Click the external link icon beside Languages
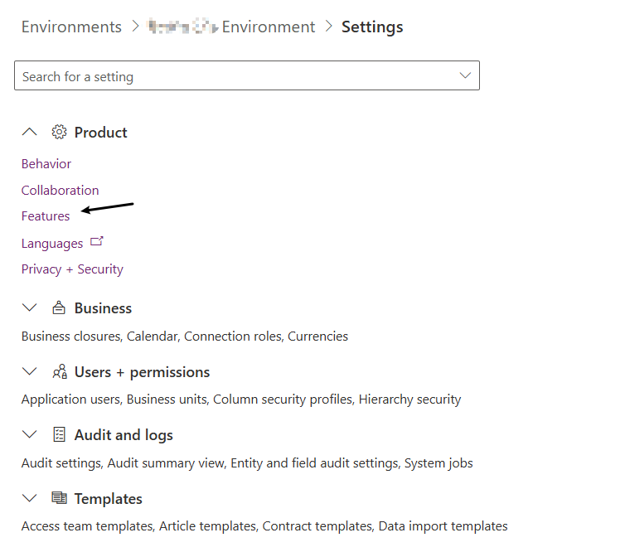The width and height of the screenshot is (625, 552). pos(97,242)
